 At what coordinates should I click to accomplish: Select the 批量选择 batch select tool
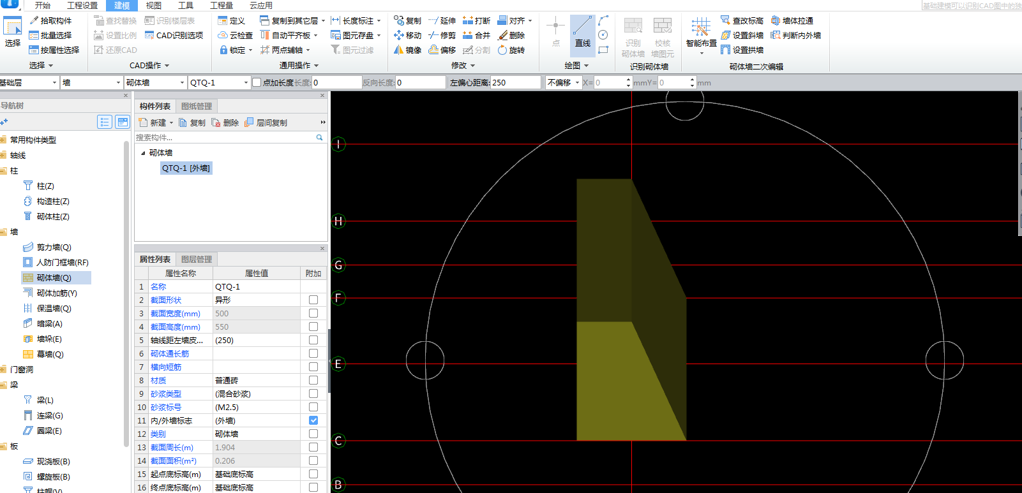click(50, 35)
